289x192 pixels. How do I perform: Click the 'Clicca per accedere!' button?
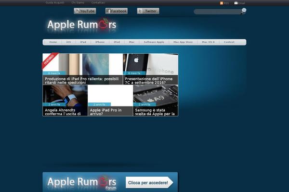149,182
